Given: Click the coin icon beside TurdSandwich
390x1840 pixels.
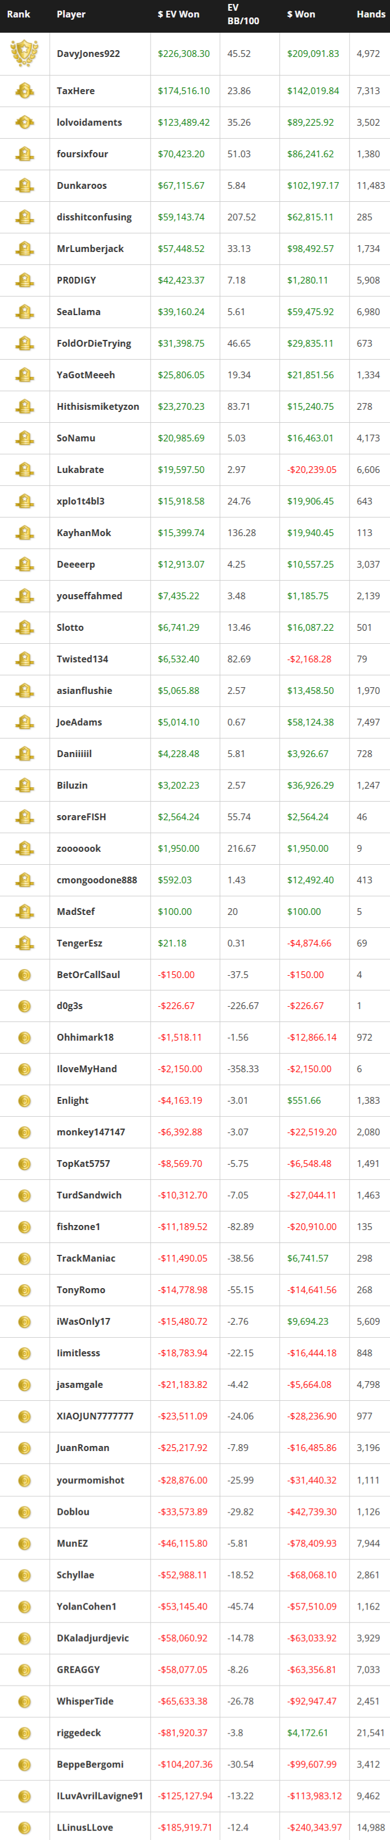Looking at the screenshot, I should pos(24,1195).
